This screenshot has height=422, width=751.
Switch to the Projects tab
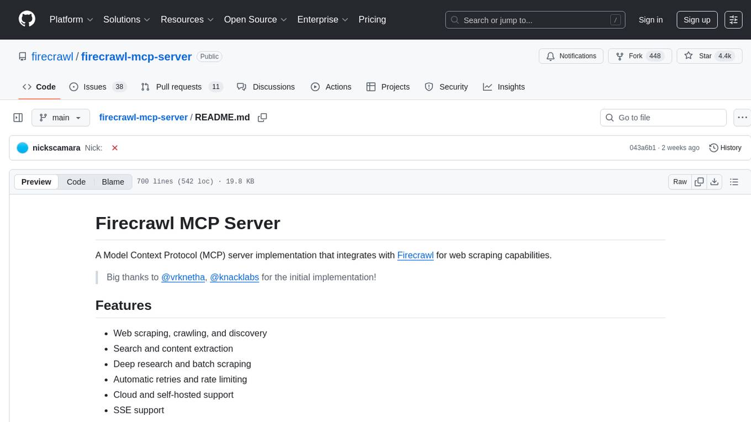pos(388,87)
